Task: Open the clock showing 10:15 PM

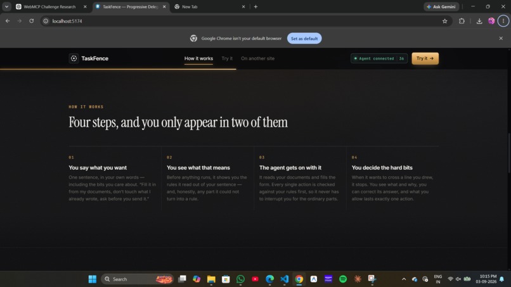Action: click(x=486, y=279)
